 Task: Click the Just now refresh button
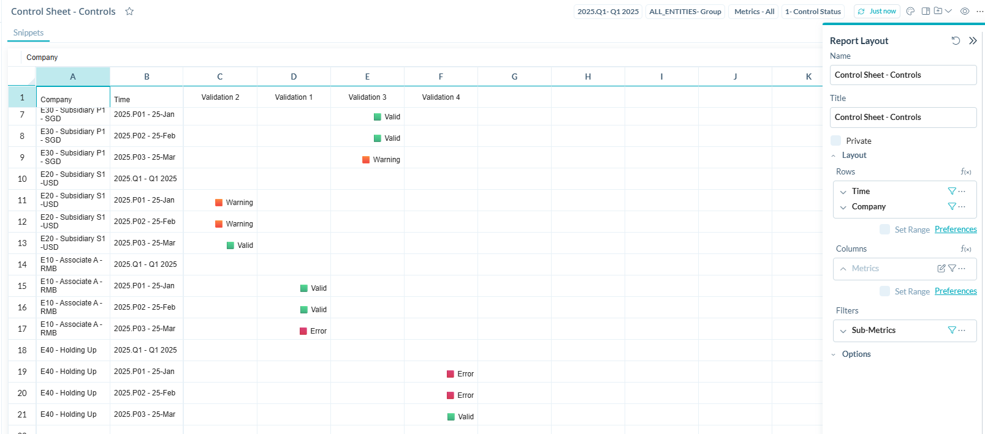[877, 12]
